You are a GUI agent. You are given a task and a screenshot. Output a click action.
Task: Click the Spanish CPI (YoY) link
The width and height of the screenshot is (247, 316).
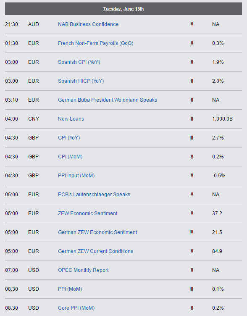pyautogui.click(x=79, y=62)
